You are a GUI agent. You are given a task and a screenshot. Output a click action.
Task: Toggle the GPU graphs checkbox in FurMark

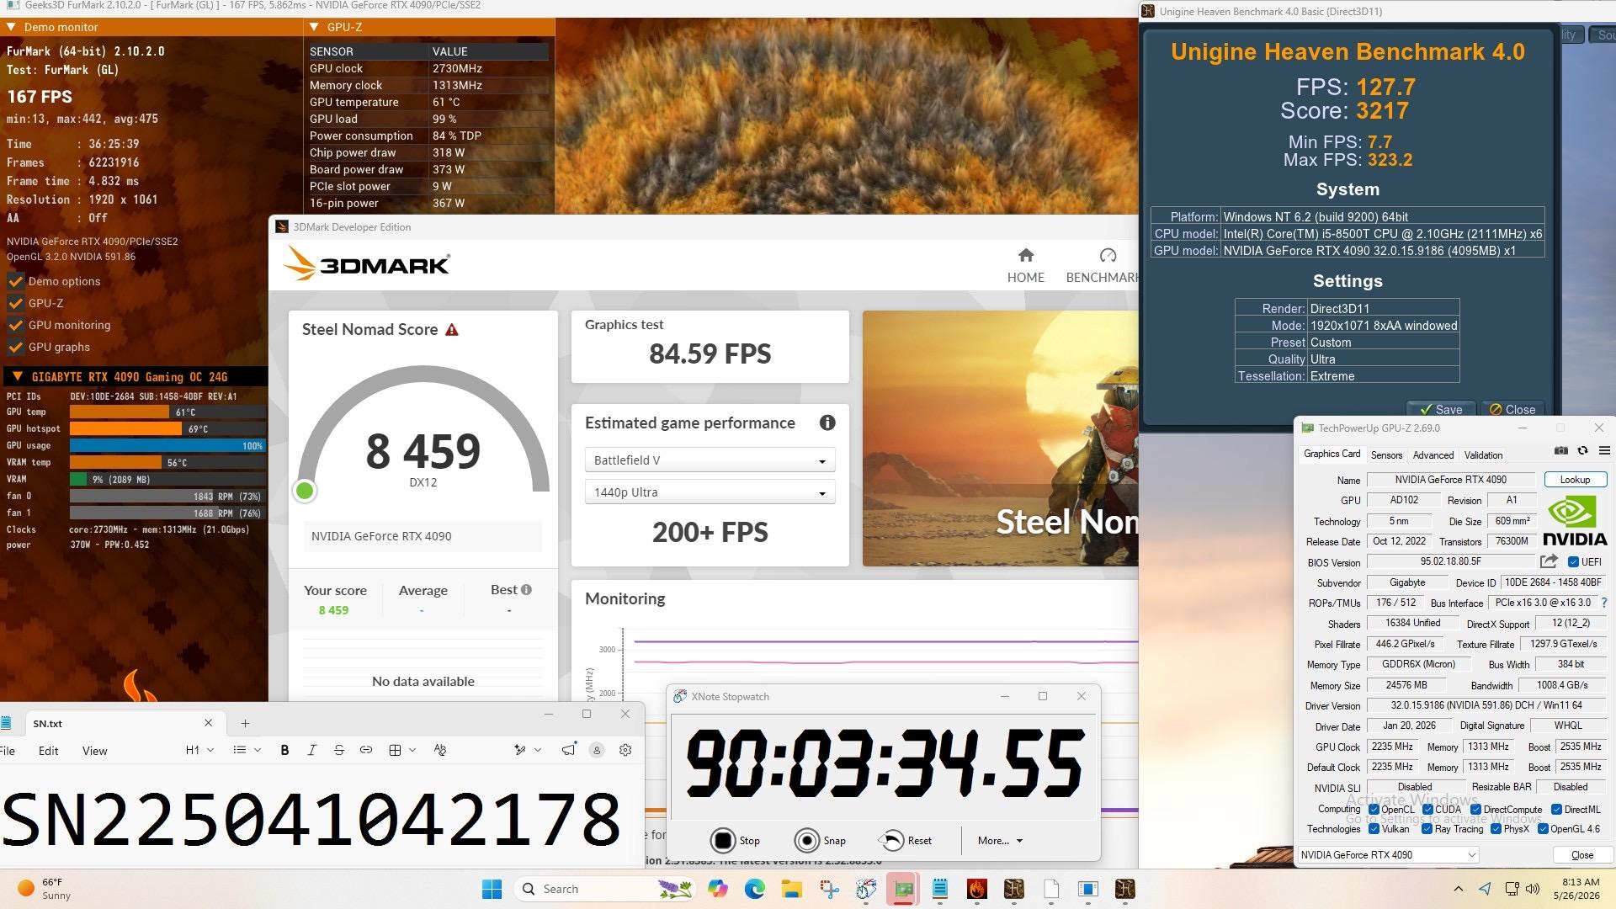(15, 347)
